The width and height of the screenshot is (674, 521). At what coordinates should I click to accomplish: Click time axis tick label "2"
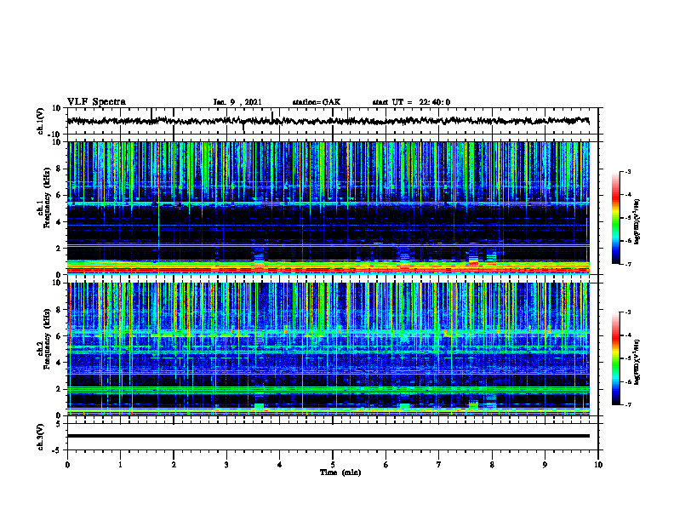(x=174, y=465)
